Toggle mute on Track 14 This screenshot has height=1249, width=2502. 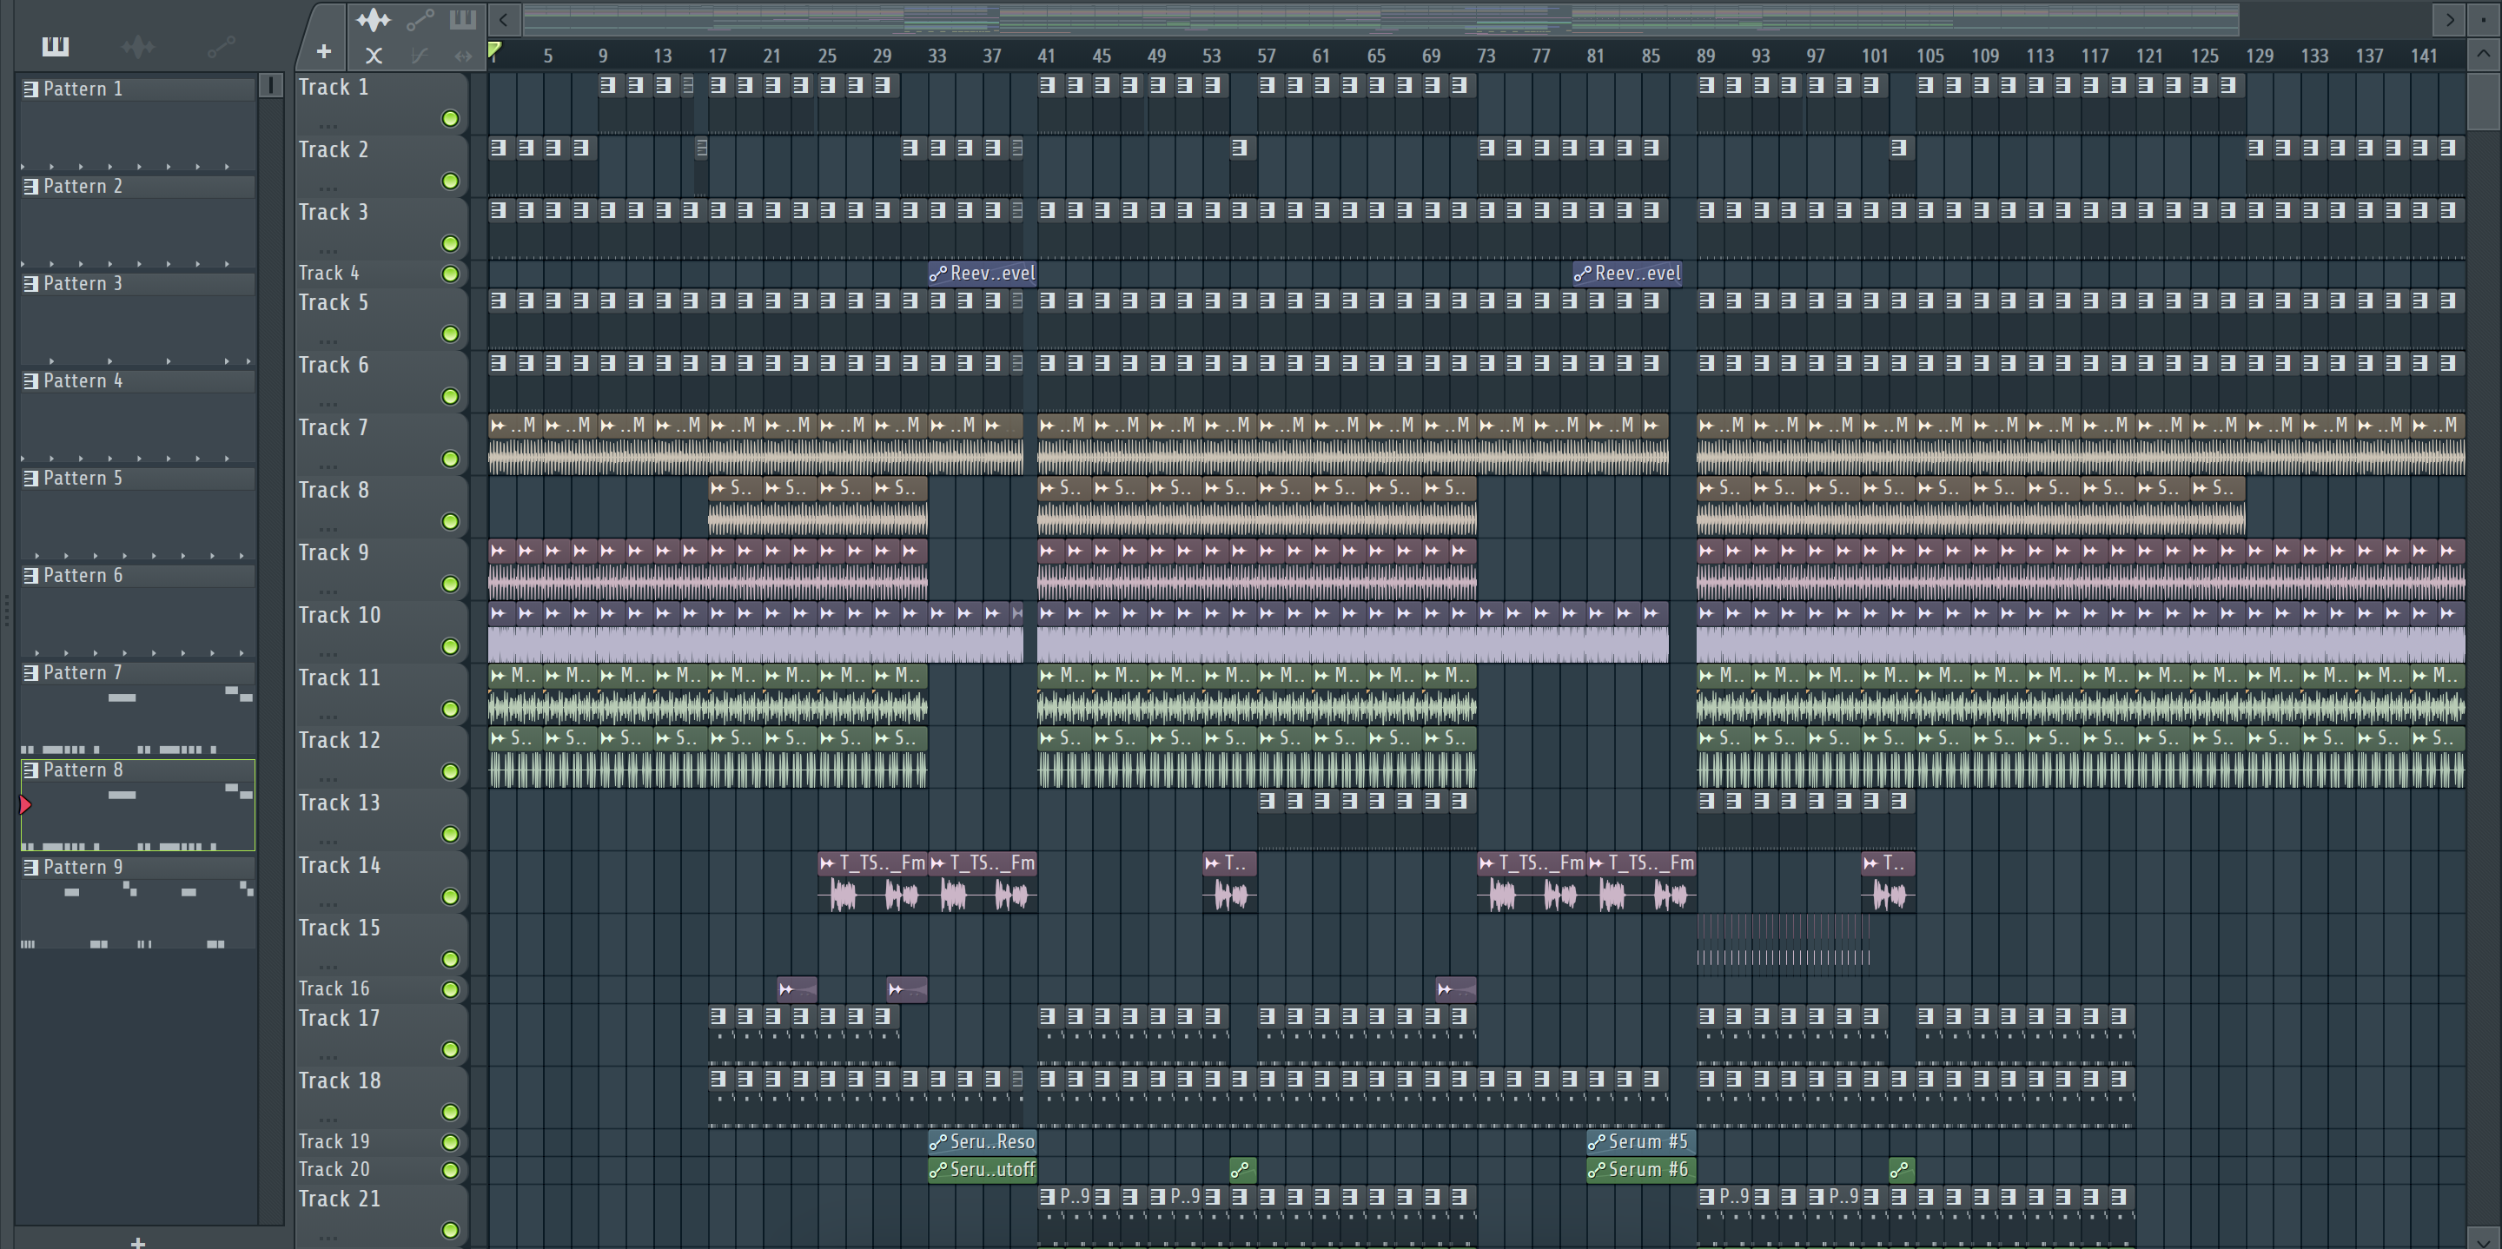click(x=450, y=896)
